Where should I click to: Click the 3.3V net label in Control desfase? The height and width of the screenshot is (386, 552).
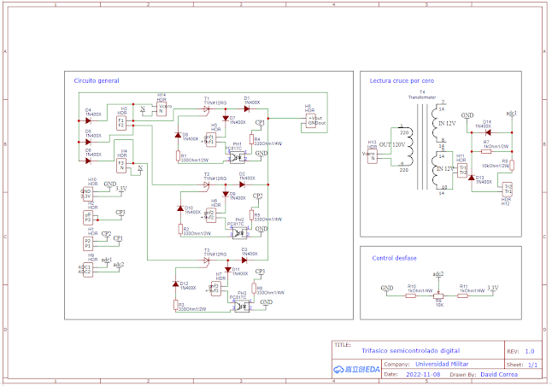493,288
